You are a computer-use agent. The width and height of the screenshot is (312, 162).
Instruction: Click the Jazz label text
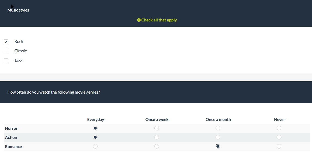coord(18,61)
